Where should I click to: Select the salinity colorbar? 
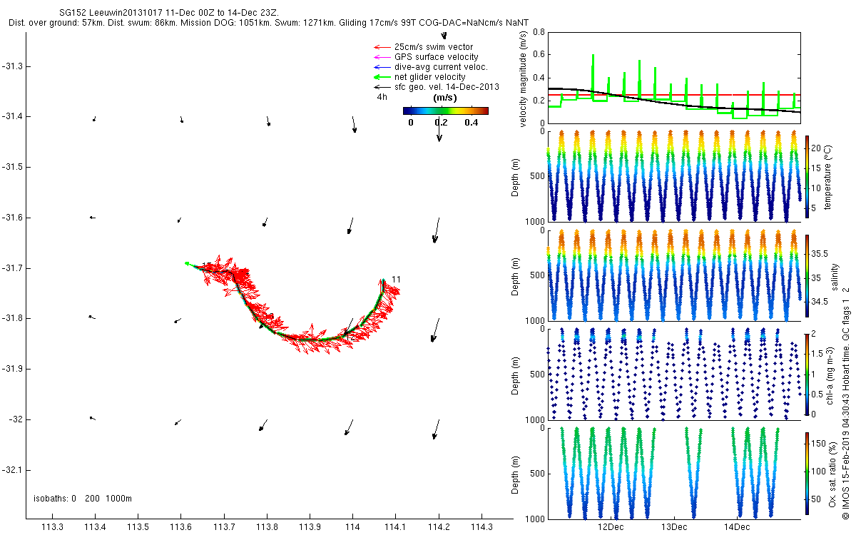tap(807, 275)
